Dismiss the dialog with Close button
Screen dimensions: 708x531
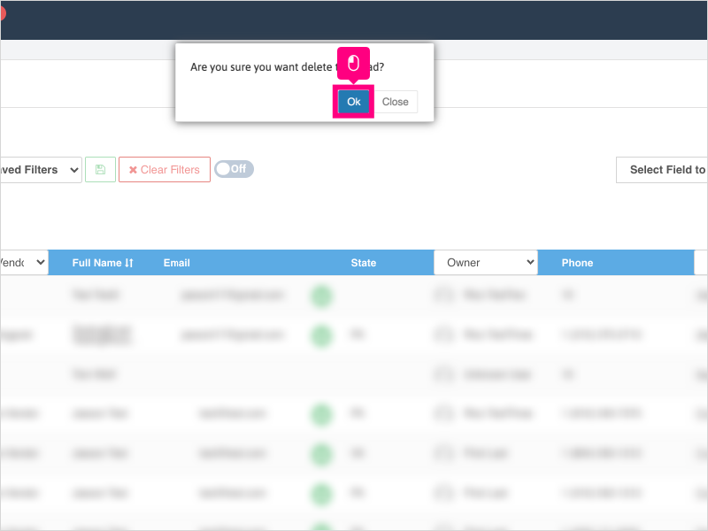click(395, 102)
